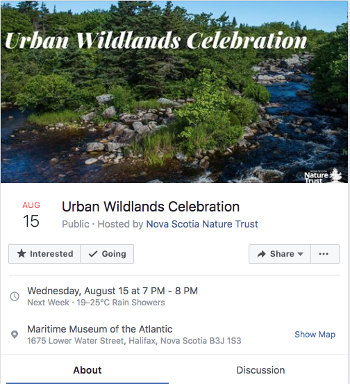
Task: Open the Nova Scotia Nature Trust page link
Action: pyautogui.click(x=202, y=224)
